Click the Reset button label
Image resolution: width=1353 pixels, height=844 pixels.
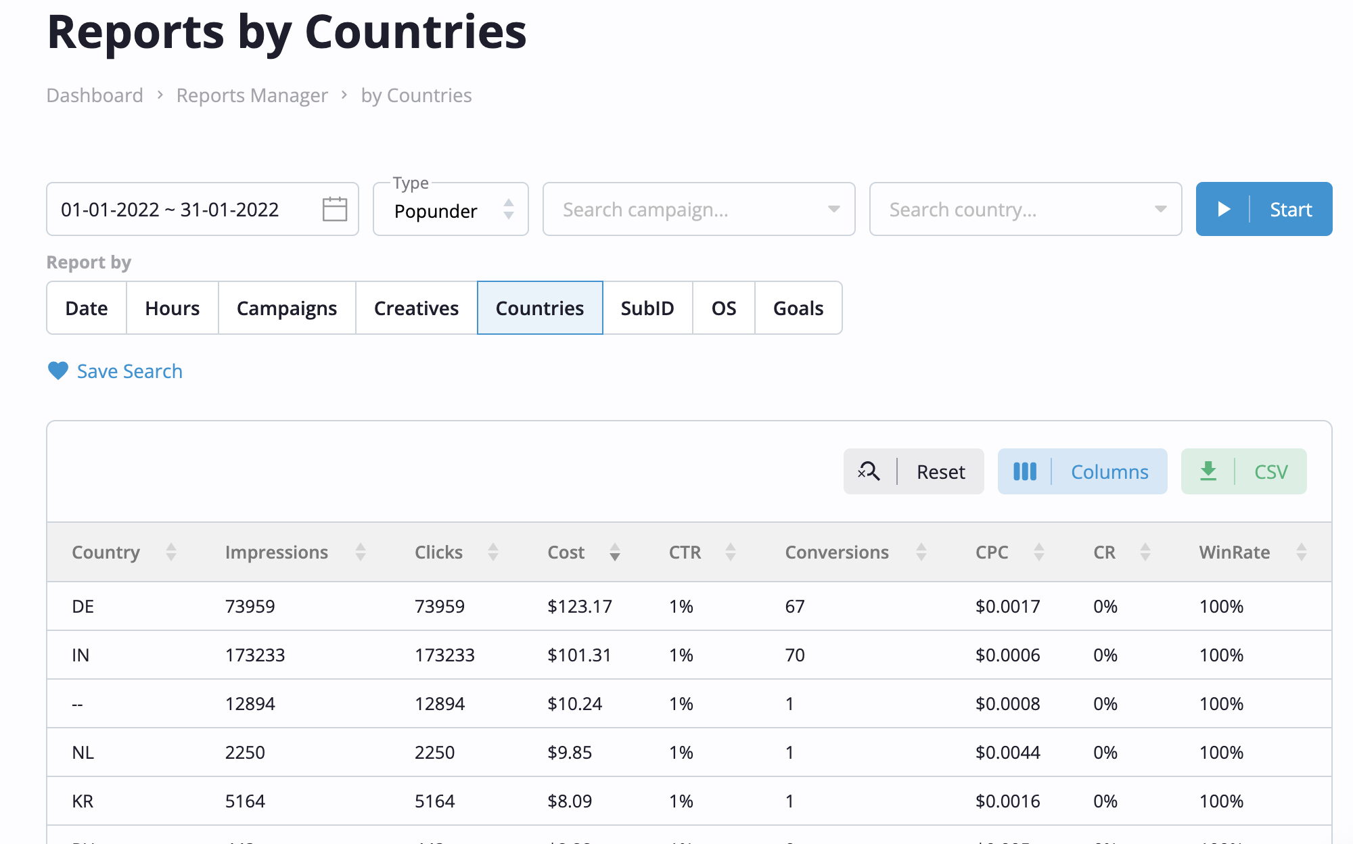pyautogui.click(x=940, y=472)
